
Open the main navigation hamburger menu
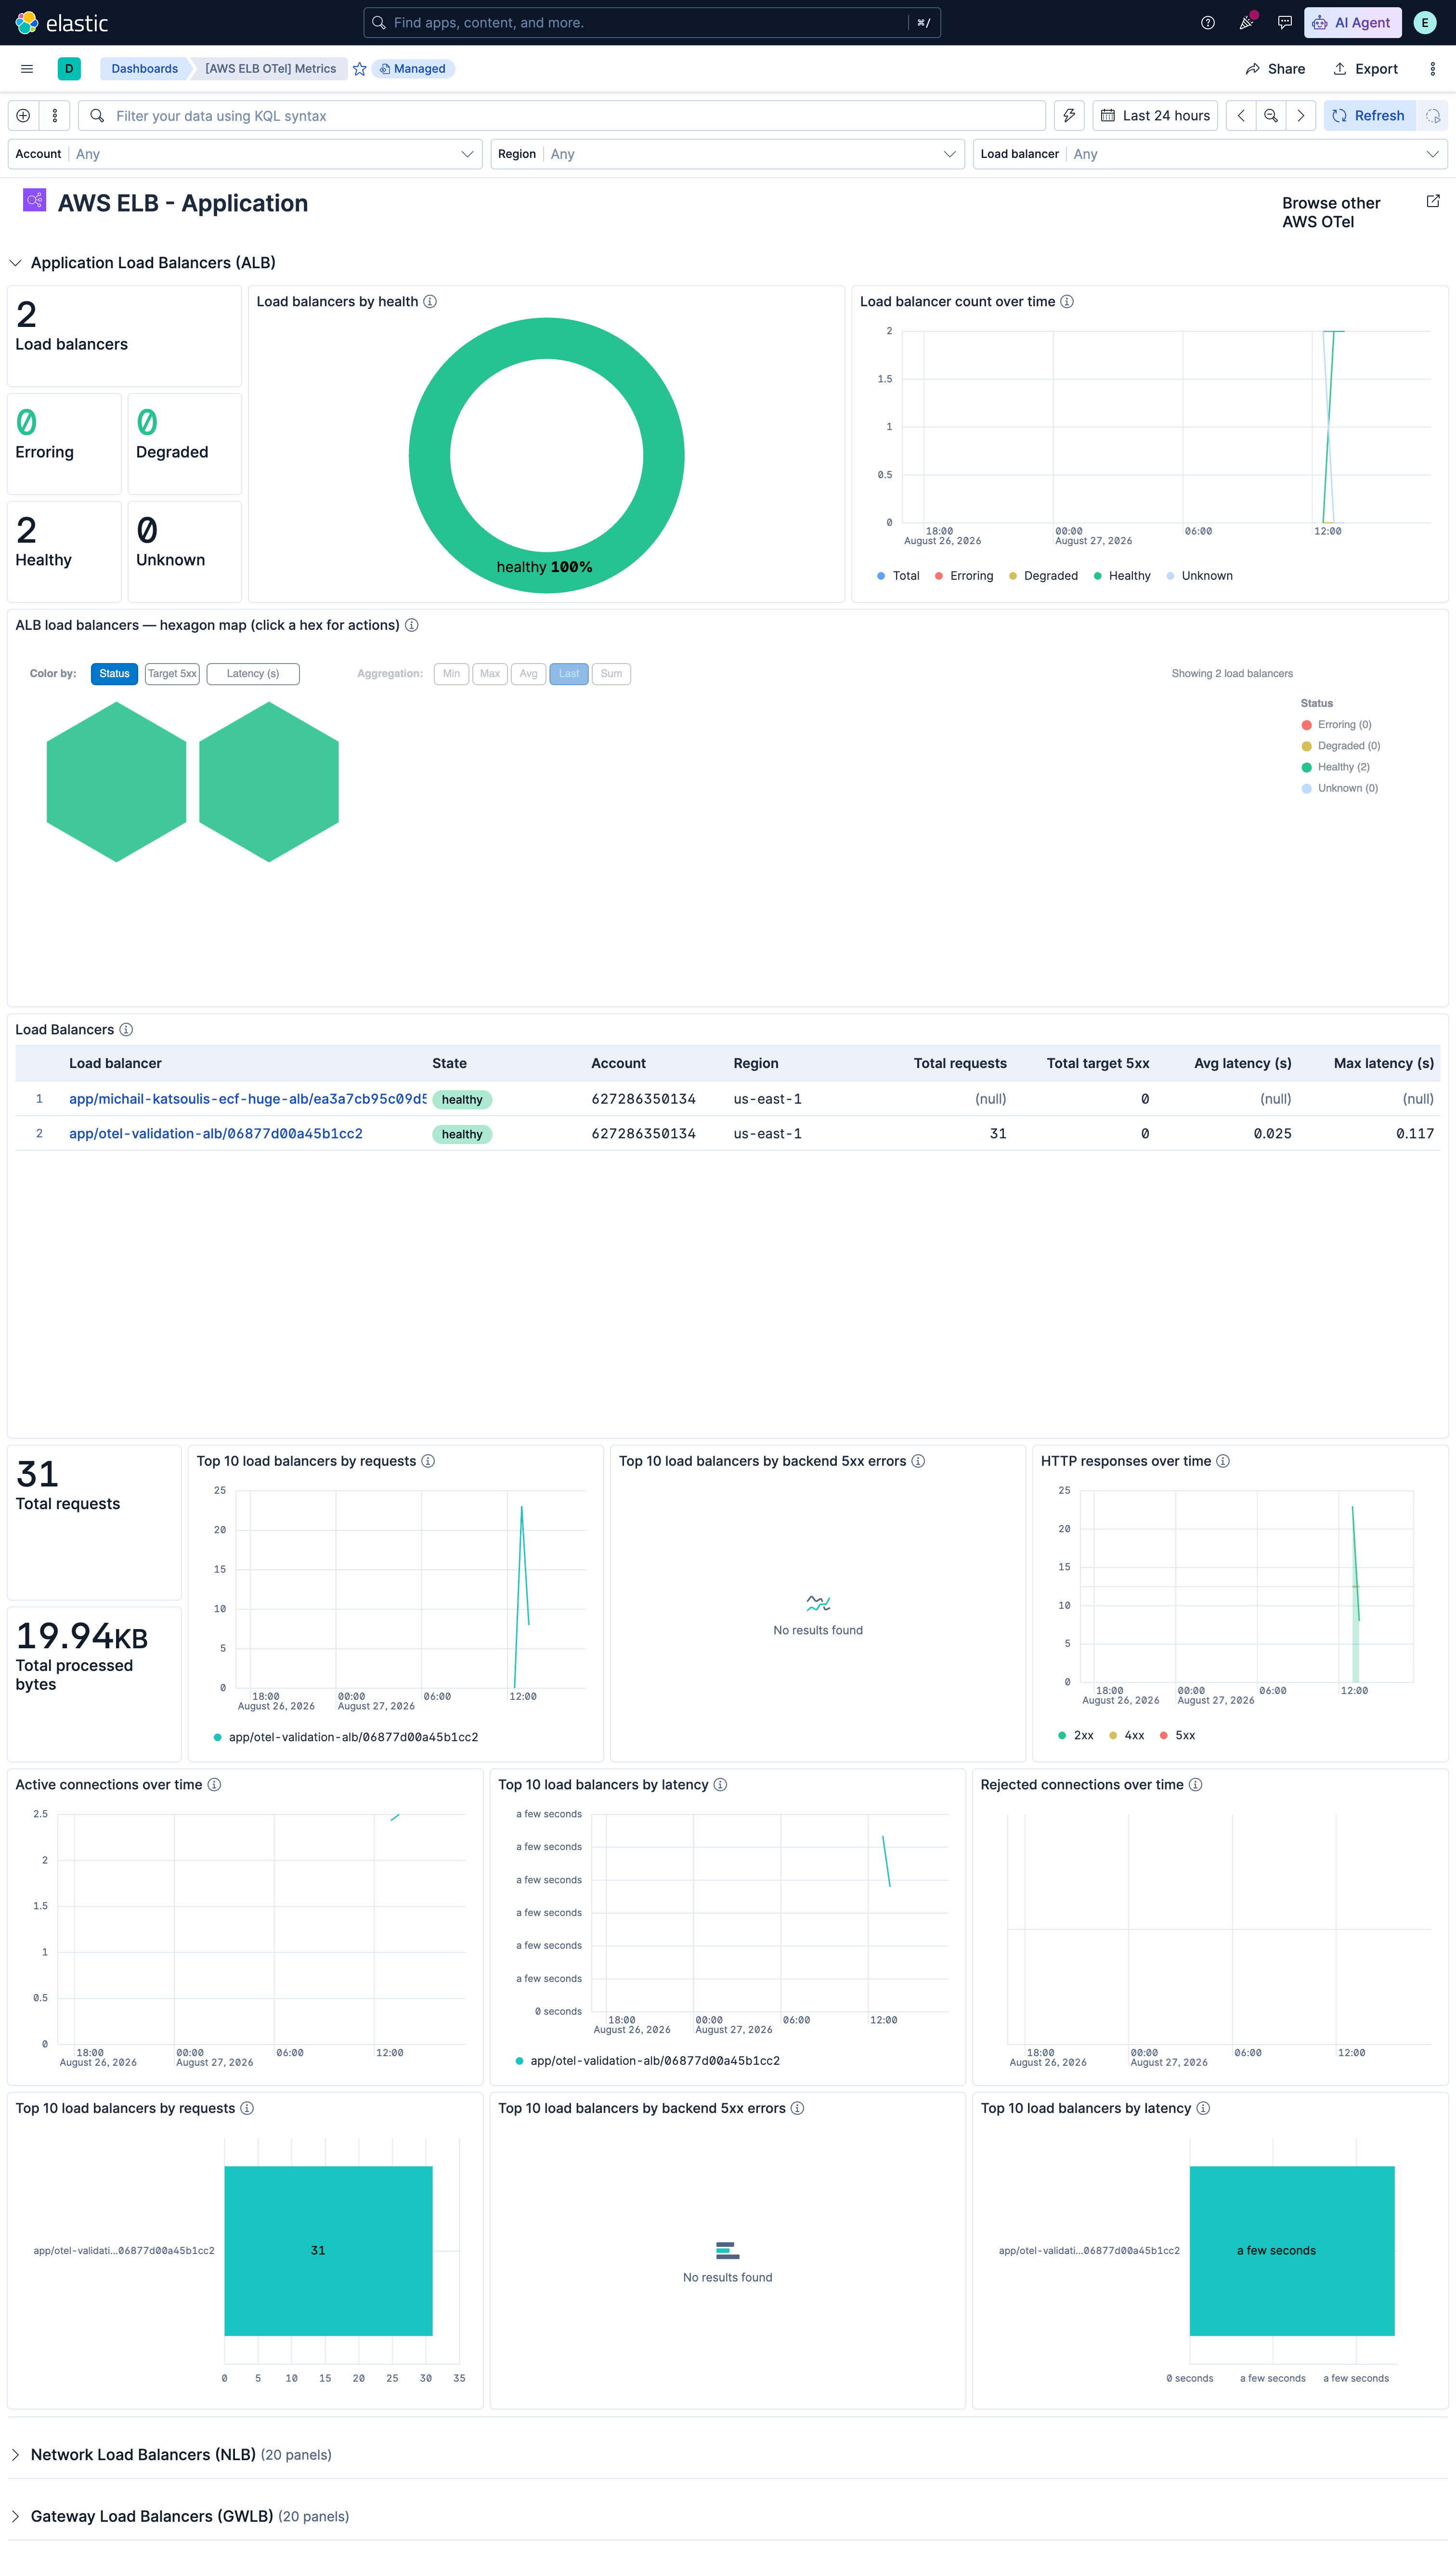tap(27, 69)
